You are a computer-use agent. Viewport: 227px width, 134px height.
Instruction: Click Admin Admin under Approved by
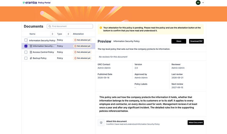click(141, 78)
